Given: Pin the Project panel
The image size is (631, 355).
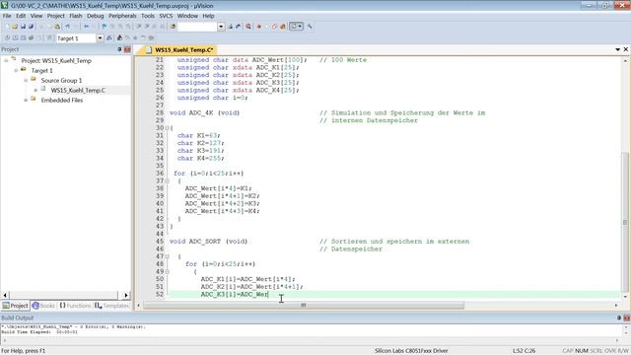Looking at the screenshot, I should (119, 49).
